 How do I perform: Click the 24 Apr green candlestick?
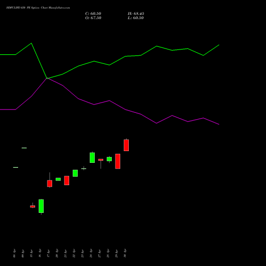pyautogui.click(x=92, y=157)
